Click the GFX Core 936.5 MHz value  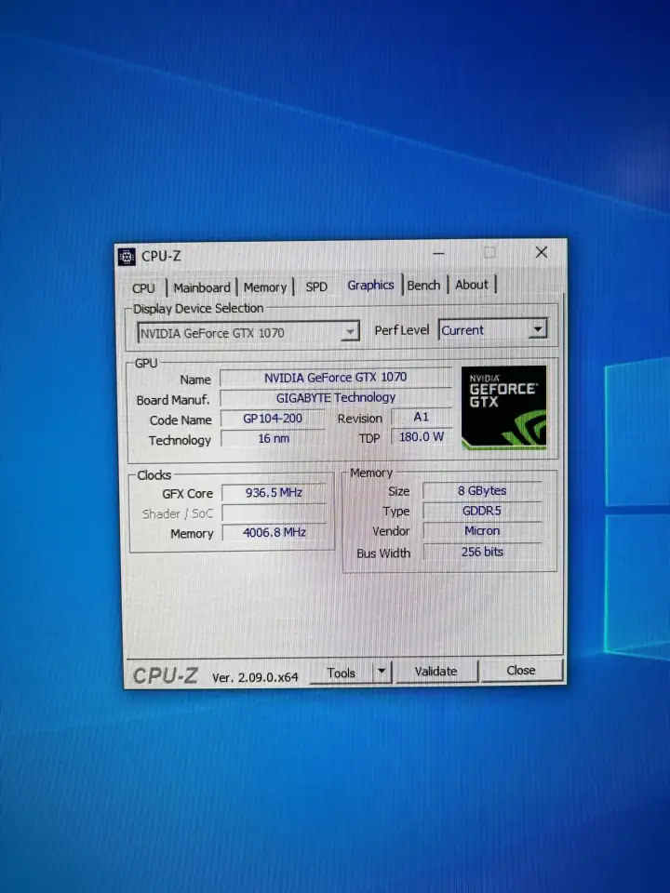(274, 493)
